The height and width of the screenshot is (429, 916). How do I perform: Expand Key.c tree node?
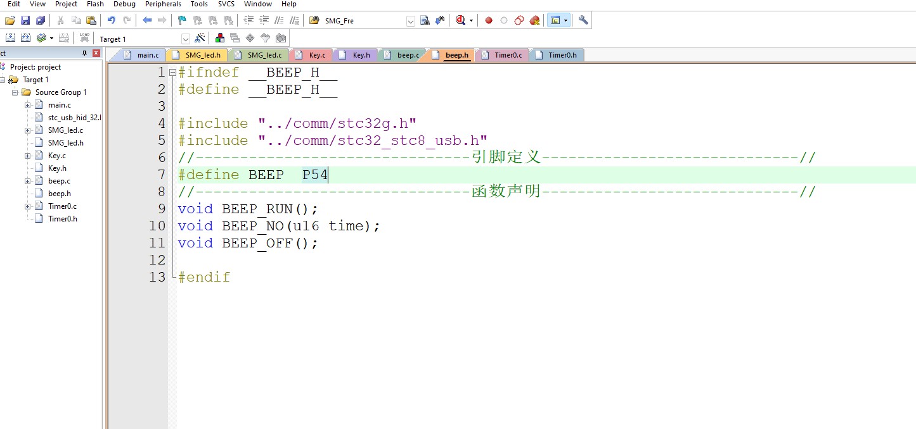[28, 156]
